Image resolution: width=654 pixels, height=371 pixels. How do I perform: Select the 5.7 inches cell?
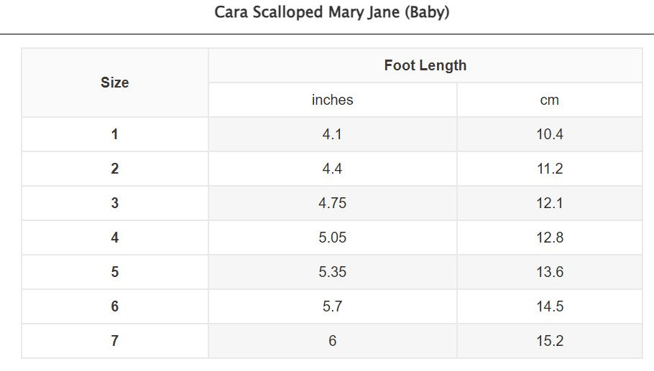(x=333, y=306)
